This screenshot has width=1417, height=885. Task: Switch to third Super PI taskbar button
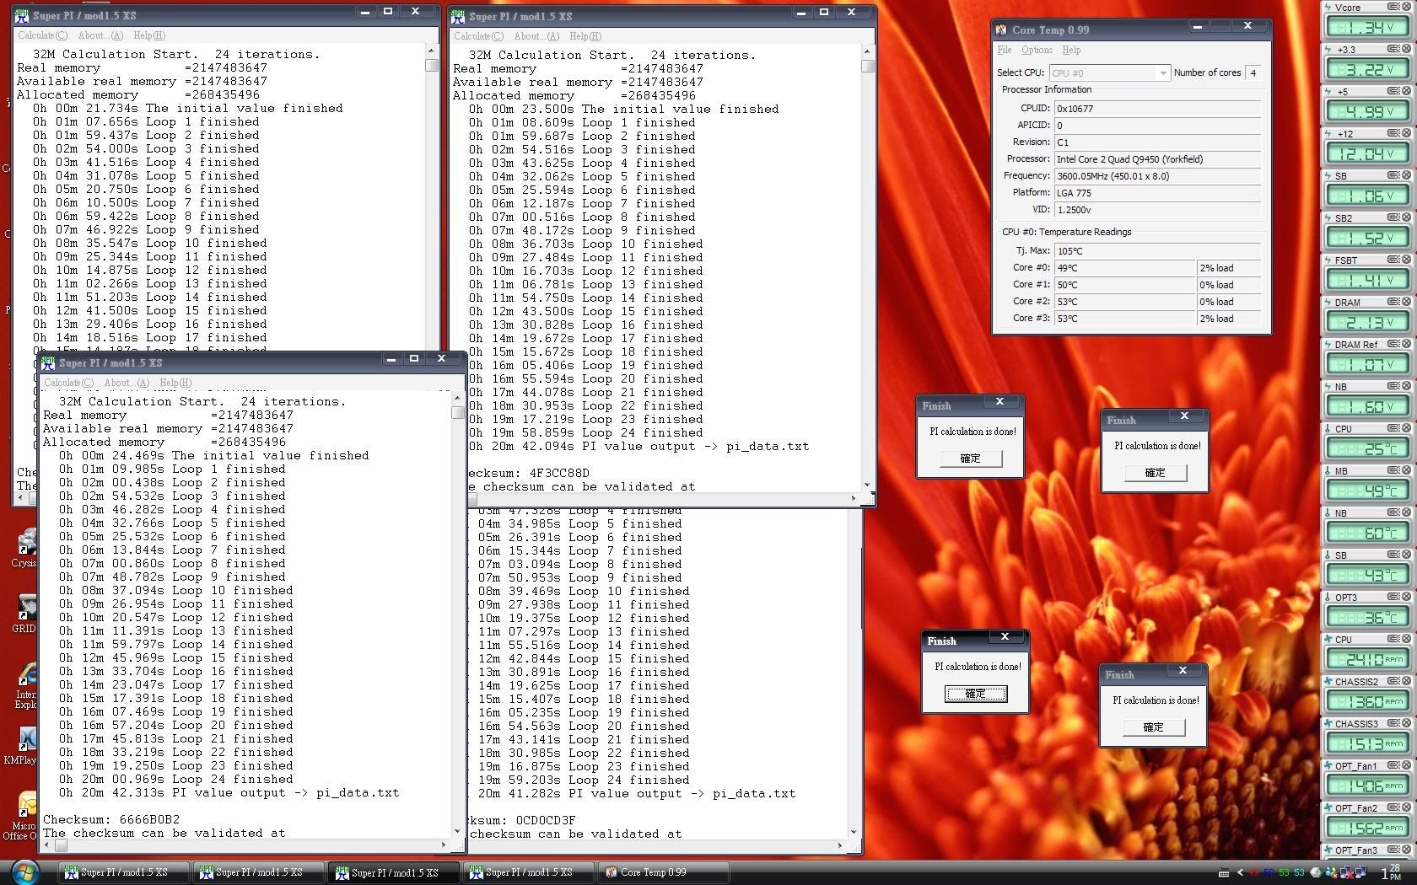pyautogui.click(x=393, y=872)
